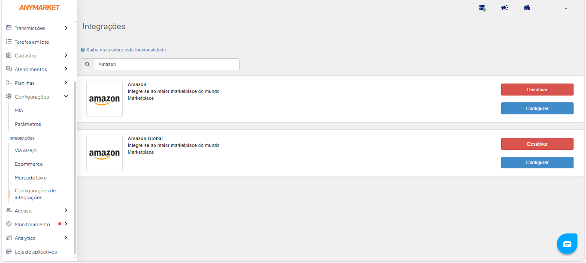Open the Via varejo integration
The height and width of the screenshot is (263, 586).
pyautogui.click(x=26, y=150)
